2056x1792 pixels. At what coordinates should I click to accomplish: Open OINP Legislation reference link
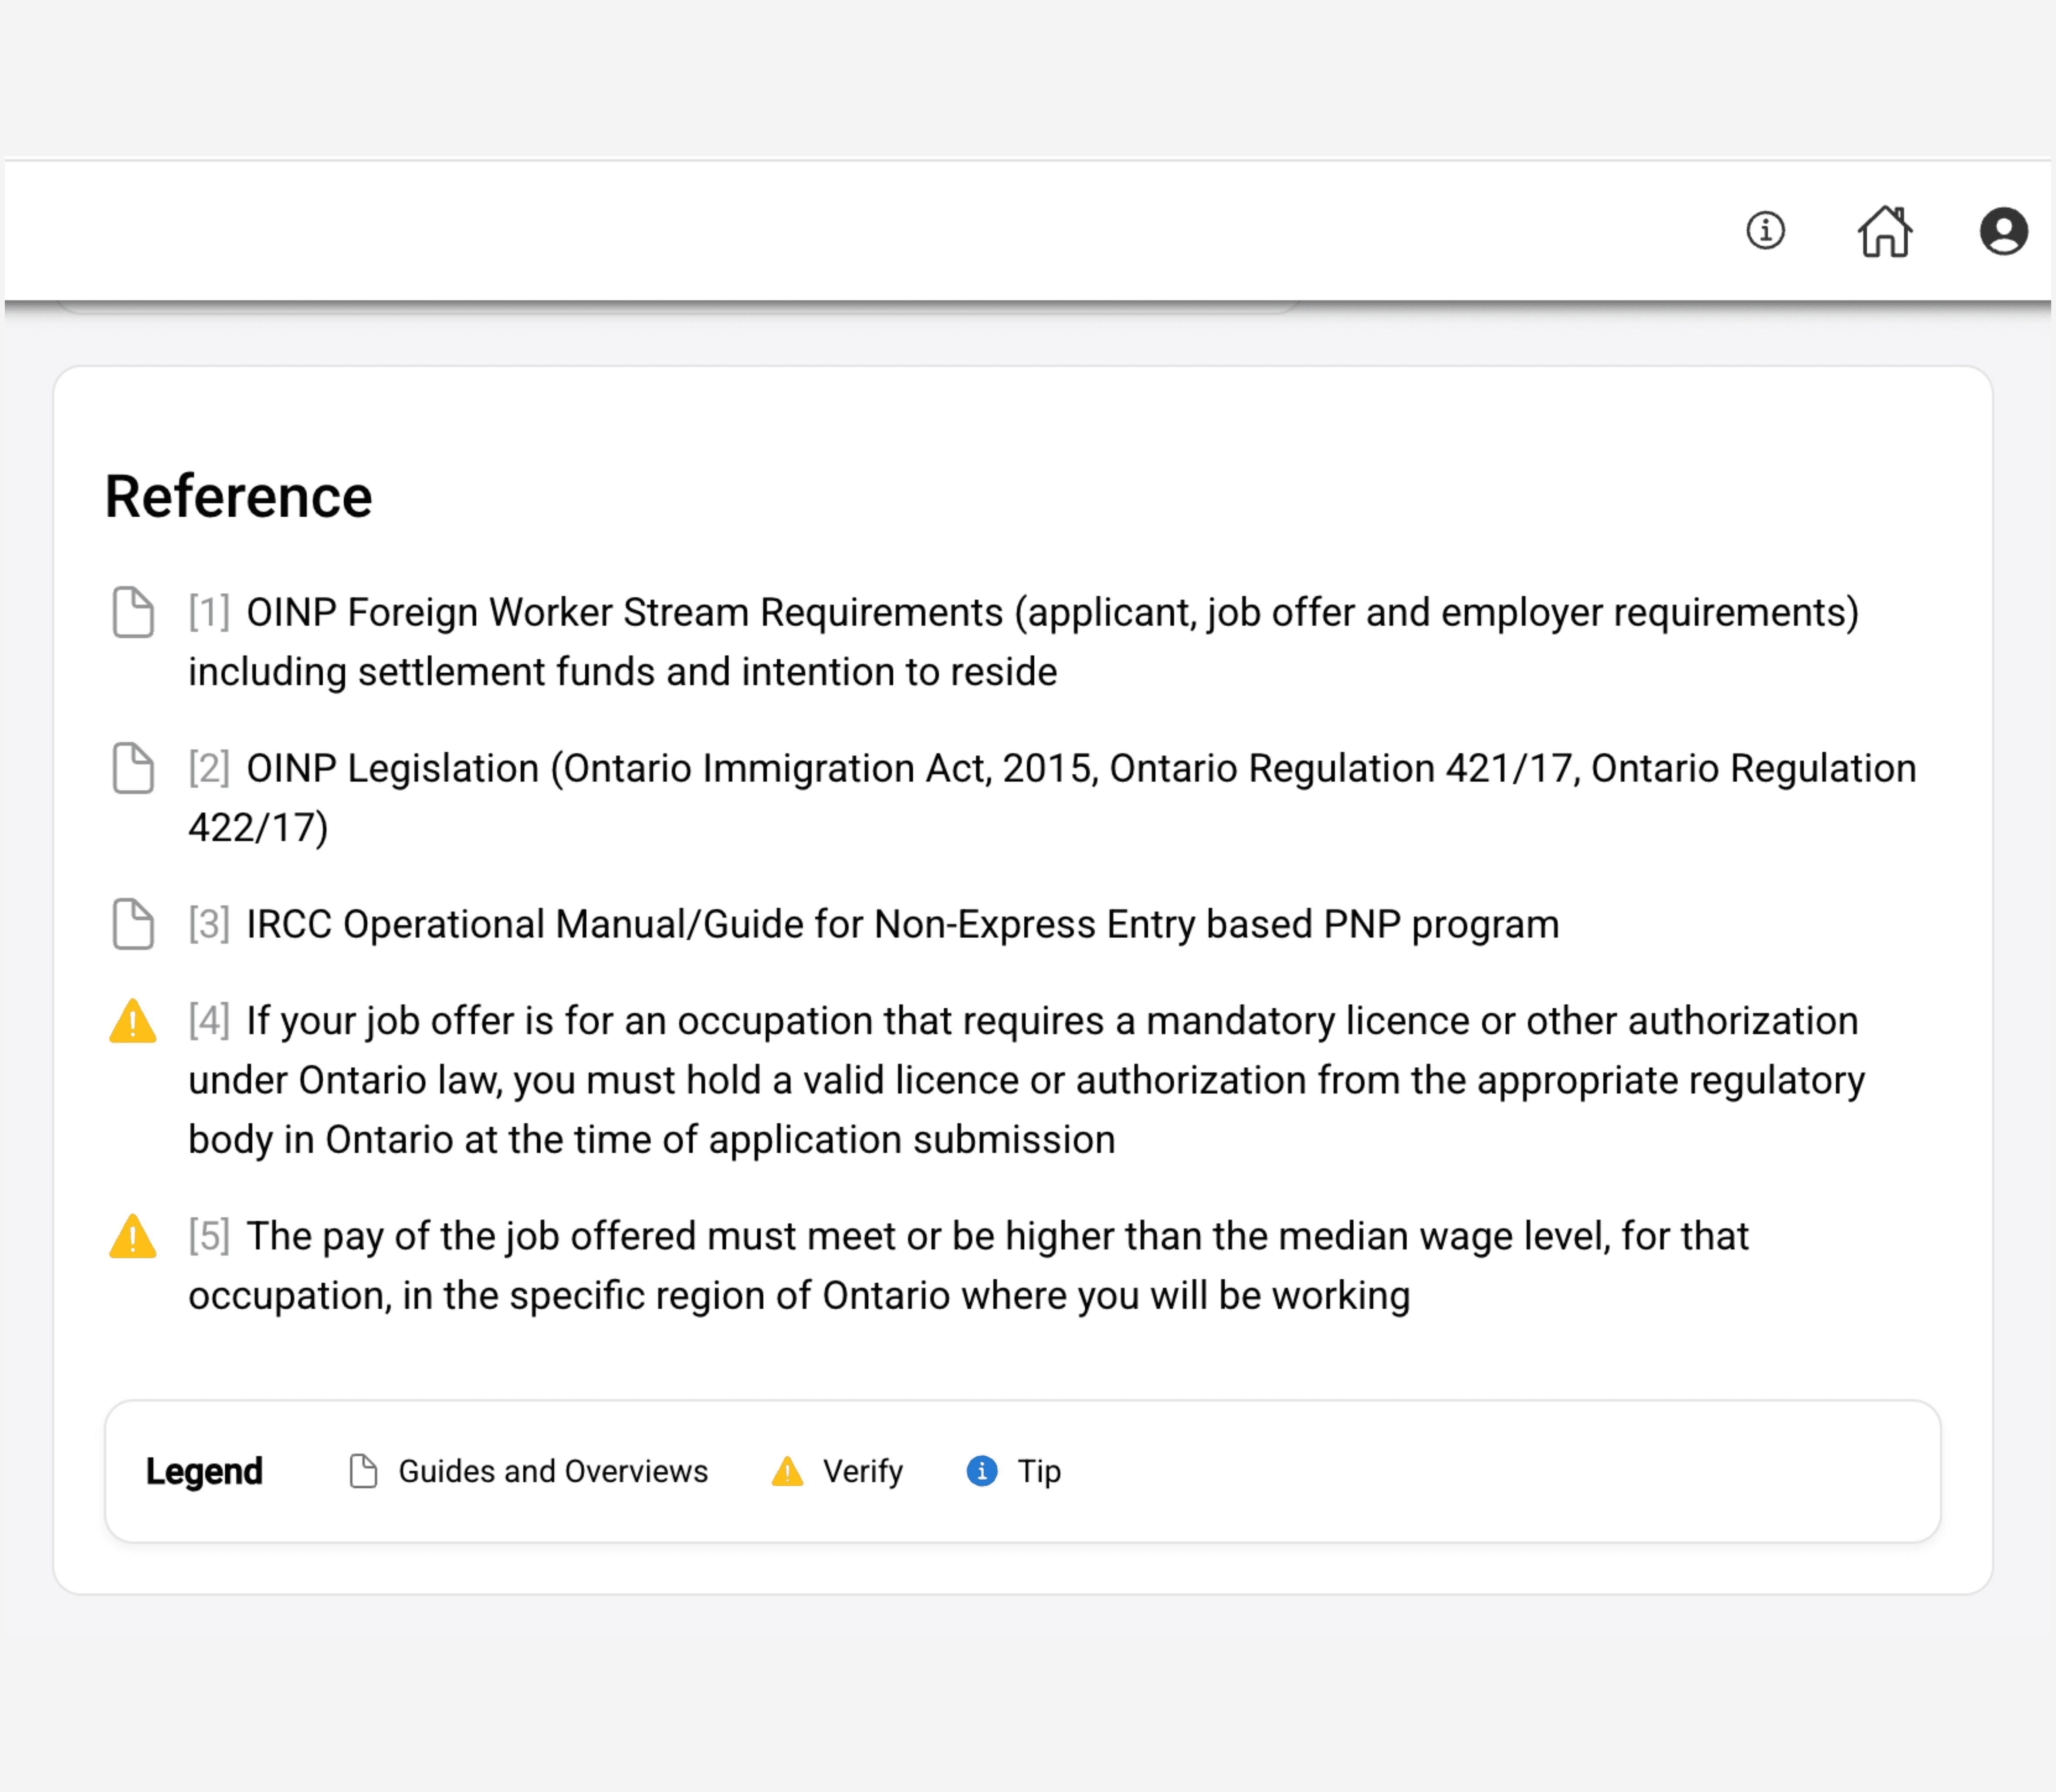[1080, 769]
